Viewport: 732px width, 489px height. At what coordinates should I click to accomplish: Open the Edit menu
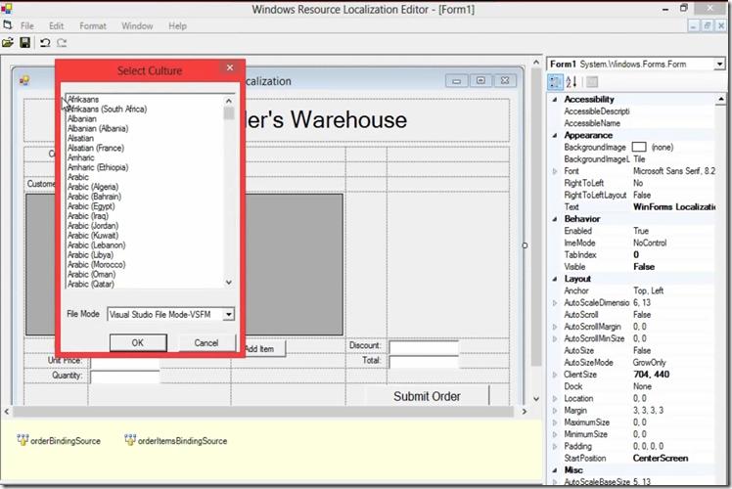point(56,26)
